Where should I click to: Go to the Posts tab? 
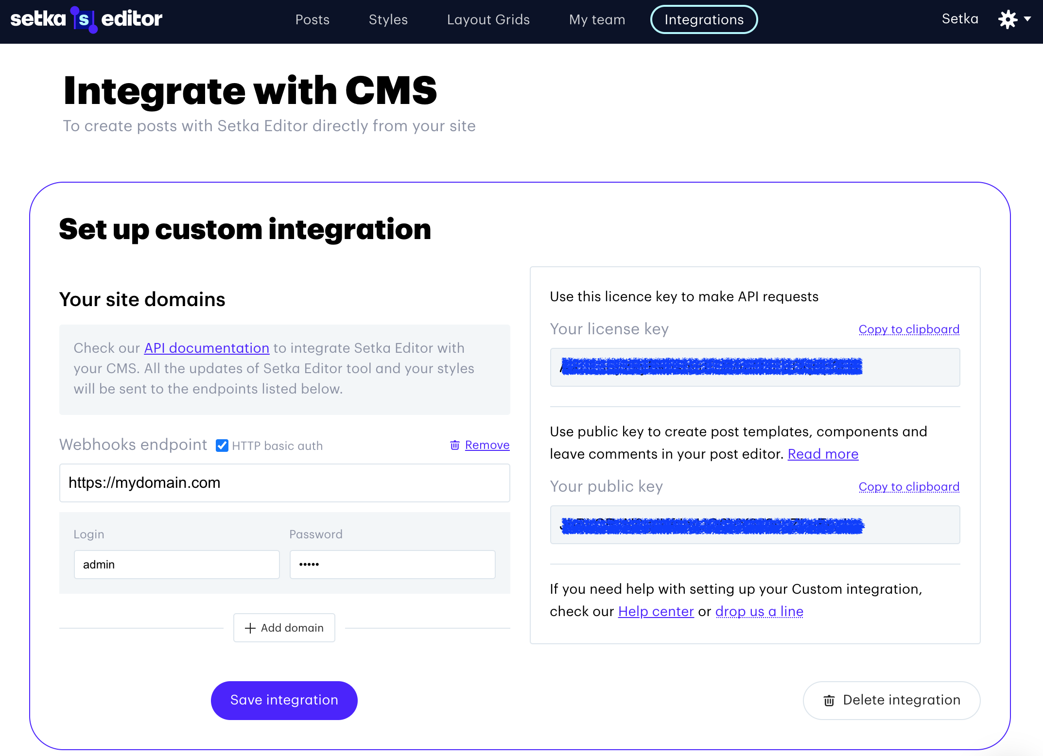coord(313,19)
